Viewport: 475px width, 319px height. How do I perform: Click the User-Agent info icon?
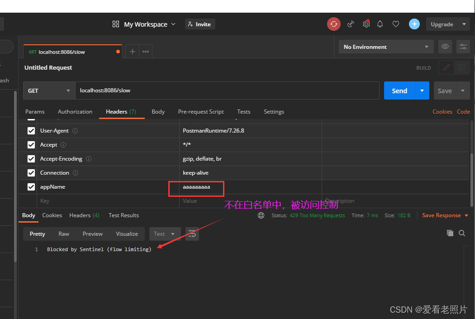pos(75,131)
